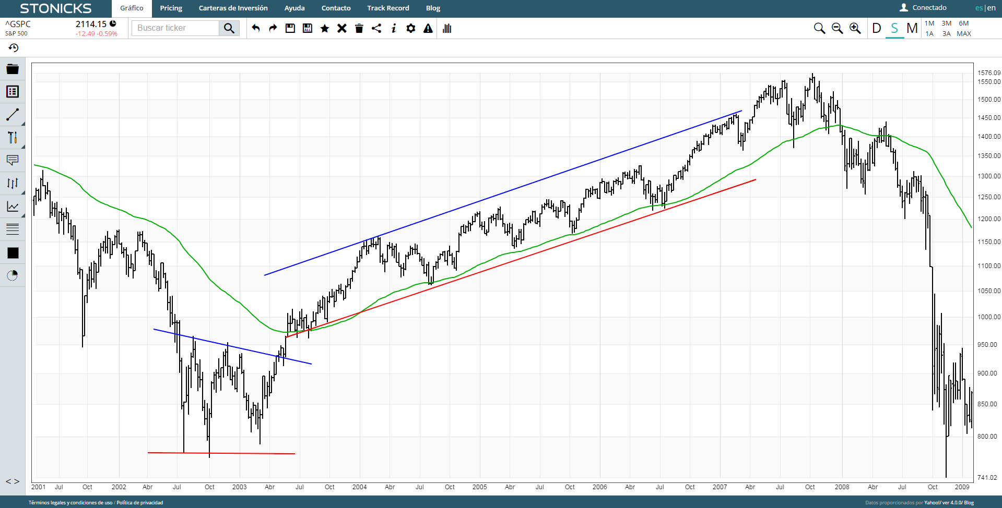Open the Blog menu item
Screen dimensions: 1002x508
click(433, 8)
